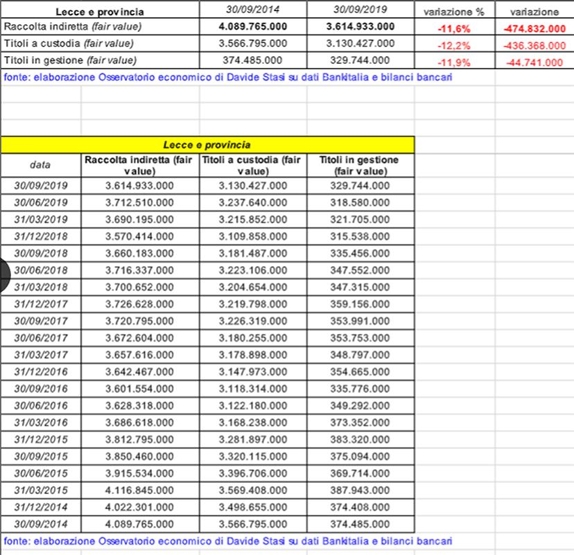
Task: Select the value 383.320.000
Action: (x=360, y=439)
